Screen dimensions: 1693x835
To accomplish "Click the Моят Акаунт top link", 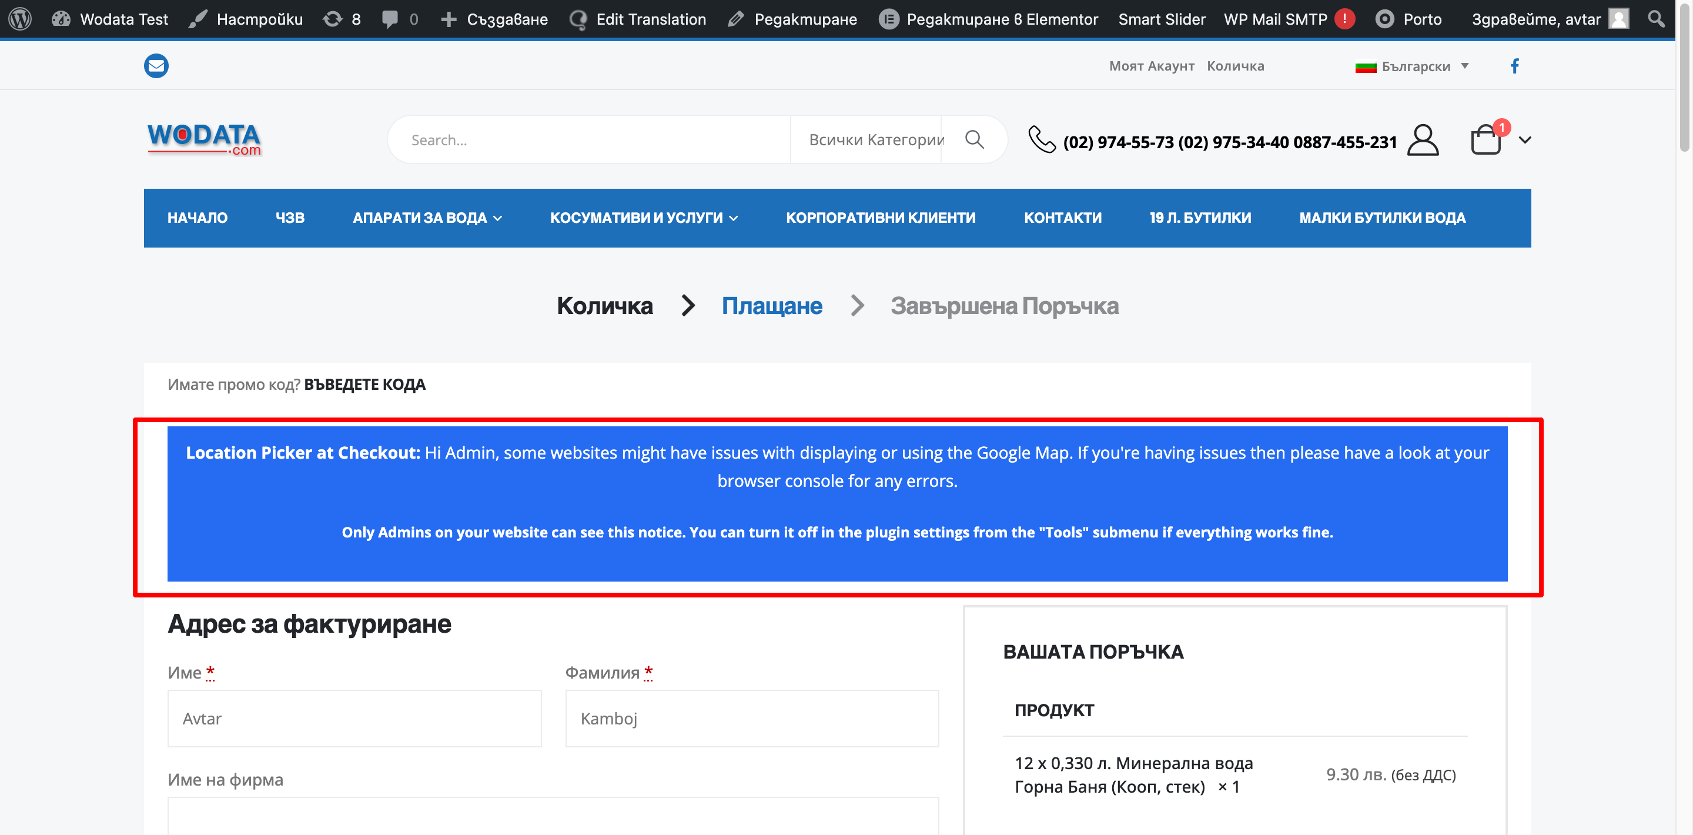I will (x=1151, y=66).
